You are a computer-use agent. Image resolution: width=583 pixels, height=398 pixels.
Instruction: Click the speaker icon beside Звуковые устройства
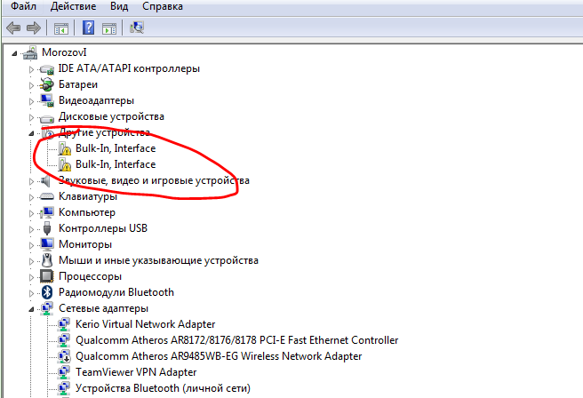click(x=45, y=181)
